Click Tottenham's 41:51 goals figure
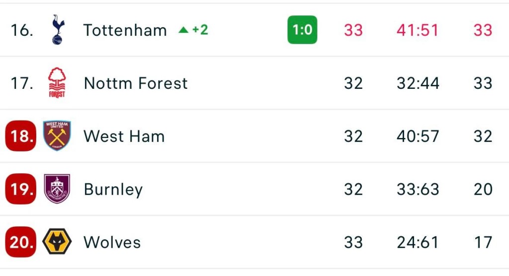This screenshot has width=509, height=276. tap(418, 30)
